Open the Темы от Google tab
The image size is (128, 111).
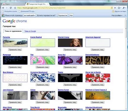click(x=30, y=31)
